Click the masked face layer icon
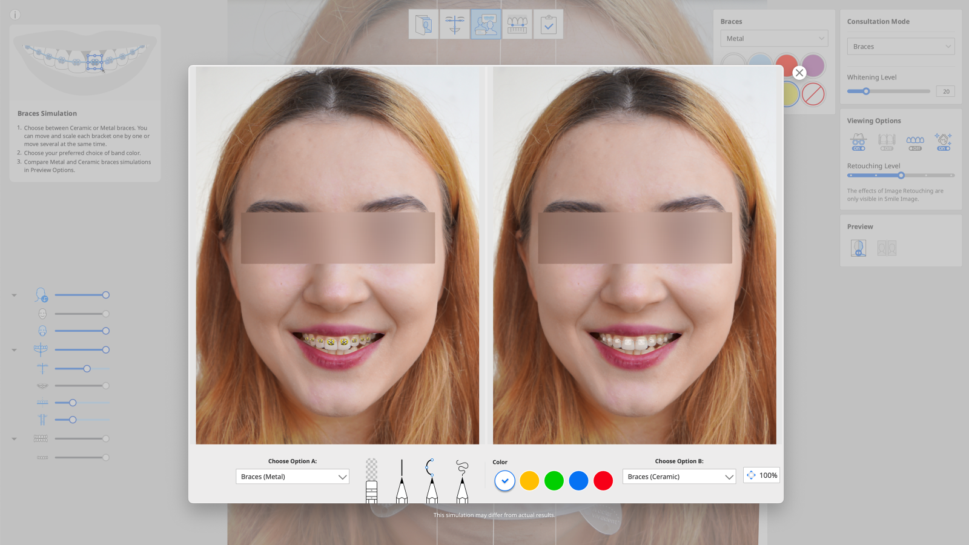Viewport: 969px width, 545px height. click(x=42, y=331)
